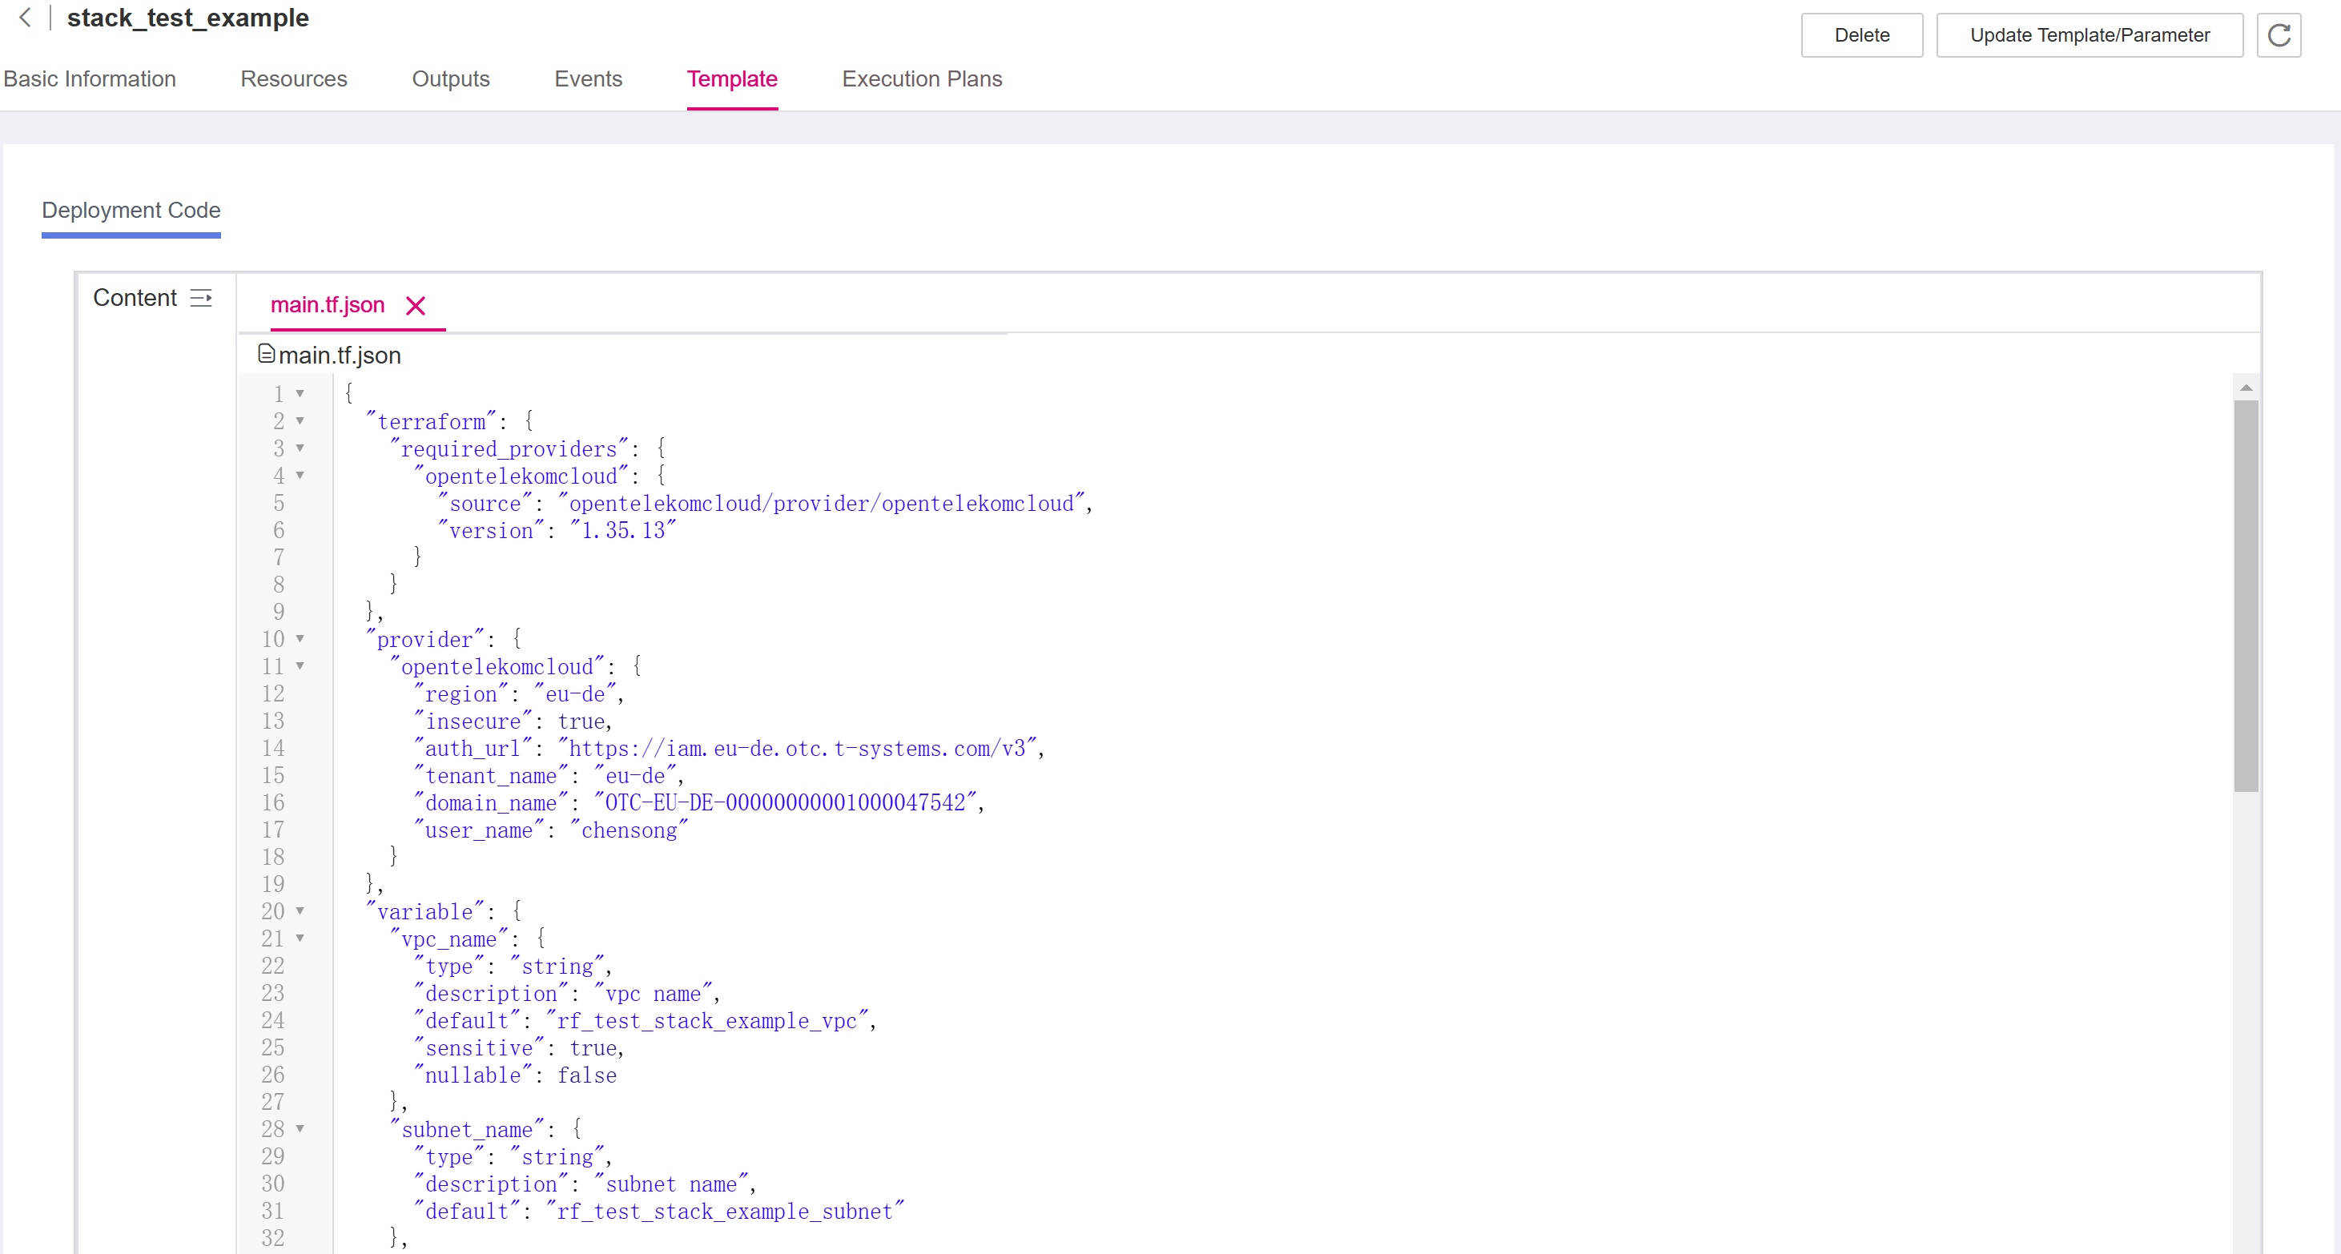Viewport: 2341px width, 1254px height.
Task: Click the "vpc name" description value
Action: pos(654,993)
